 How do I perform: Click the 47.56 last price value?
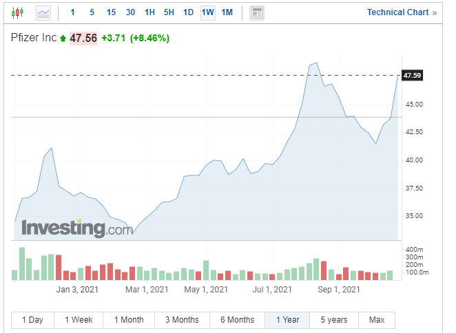click(x=83, y=38)
